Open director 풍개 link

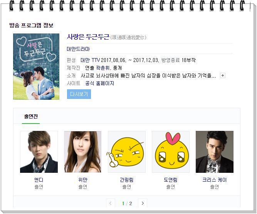[x=118, y=68]
